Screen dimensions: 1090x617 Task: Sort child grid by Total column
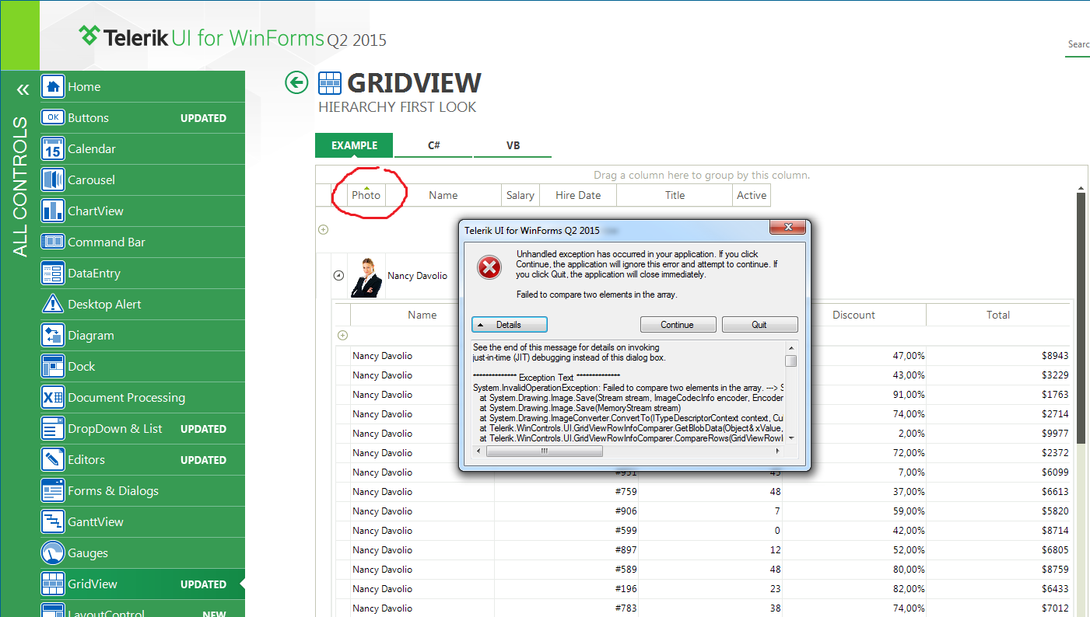tap(998, 315)
